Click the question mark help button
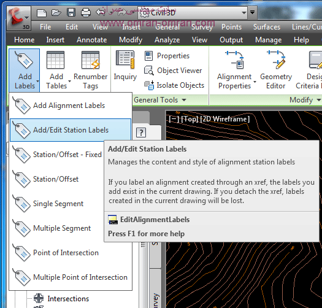The image size is (322, 308). coord(141,133)
